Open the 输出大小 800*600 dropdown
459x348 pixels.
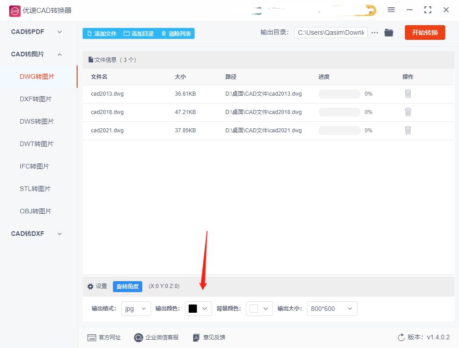(x=332, y=309)
